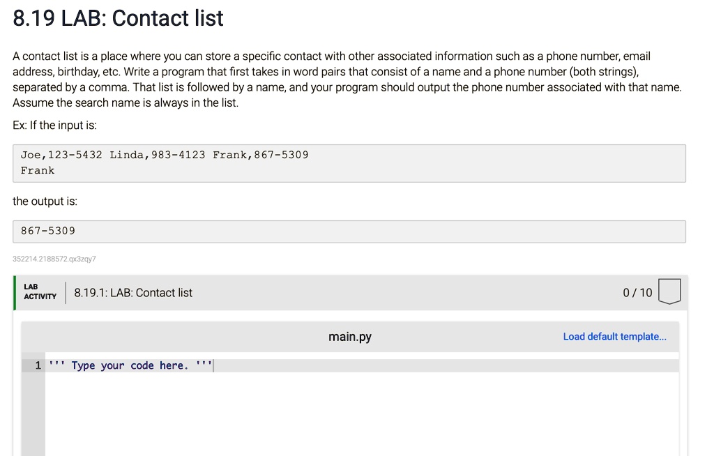Click the bookmark completion icon beside the score
This screenshot has width=714, height=456.
[669, 292]
